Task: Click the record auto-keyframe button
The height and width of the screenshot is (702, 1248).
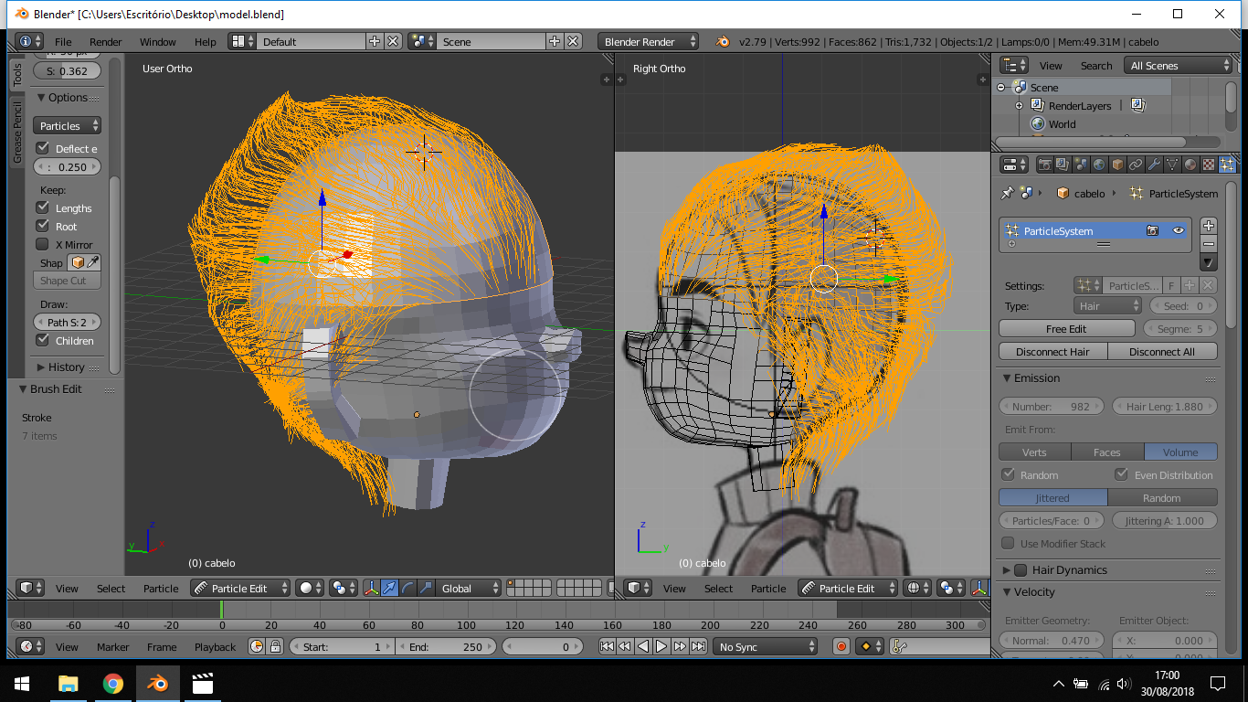Action: (x=841, y=646)
